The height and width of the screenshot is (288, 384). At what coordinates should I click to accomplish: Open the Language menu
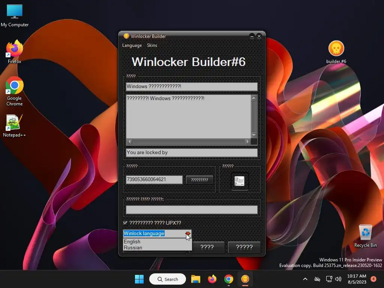[132, 45]
